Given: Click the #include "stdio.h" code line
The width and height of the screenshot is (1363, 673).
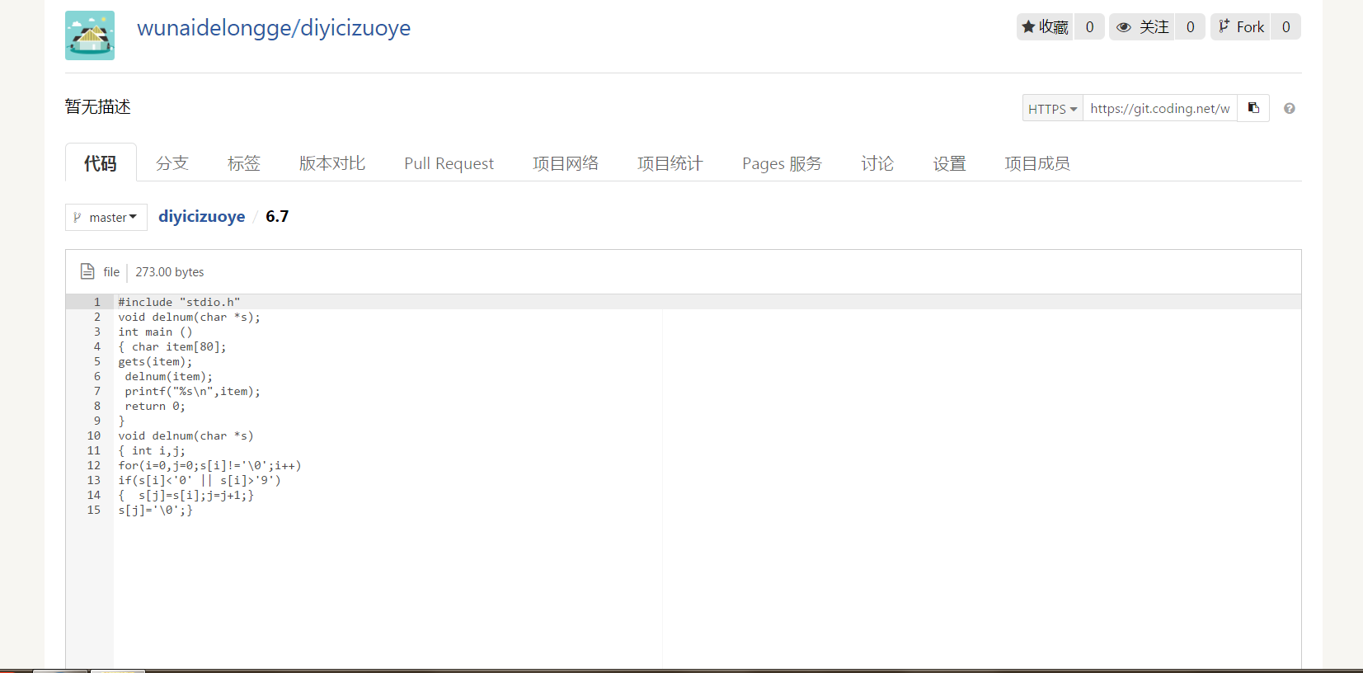Looking at the screenshot, I should click(179, 302).
